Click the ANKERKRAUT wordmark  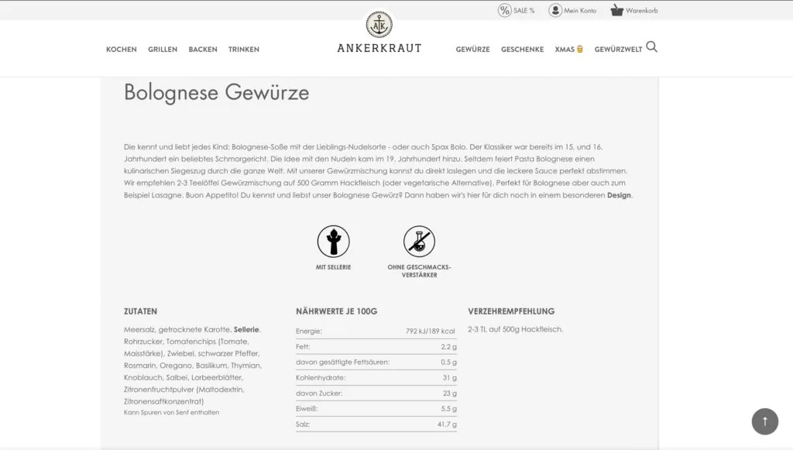tap(379, 49)
